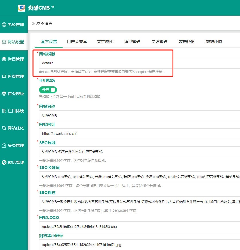
Task: Click the user icon beside 会员管理
Action: [4, 145]
